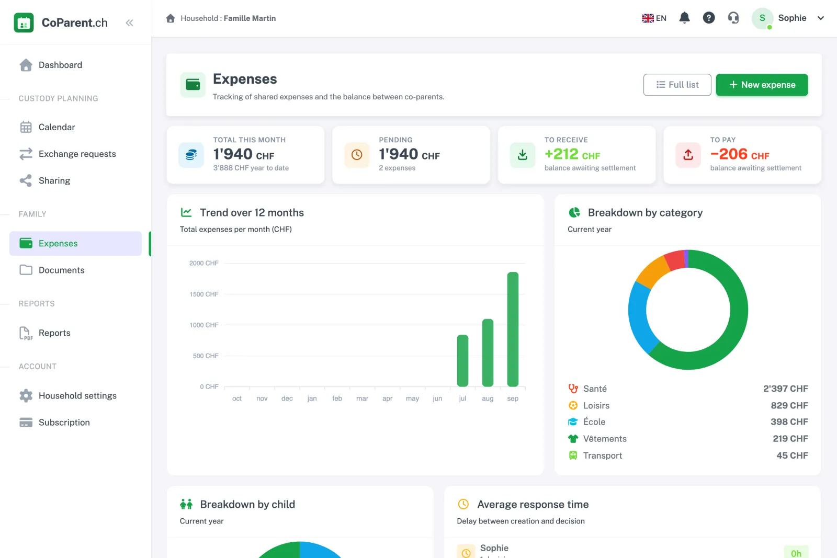This screenshot has width=837, height=558.
Task: Open Subscription in the sidebar
Action: [75, 423]
